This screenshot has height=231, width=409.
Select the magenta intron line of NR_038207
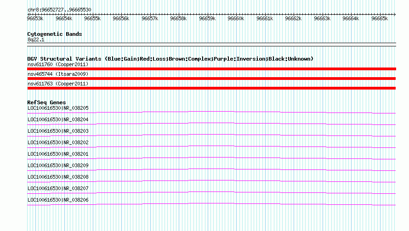(211, 192)
